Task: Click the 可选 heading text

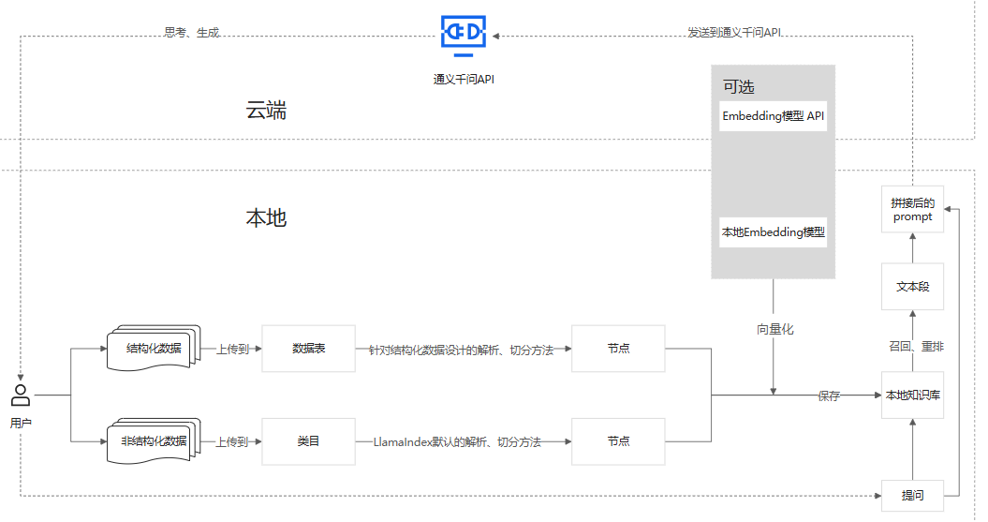Action: [x=739, y=87]
